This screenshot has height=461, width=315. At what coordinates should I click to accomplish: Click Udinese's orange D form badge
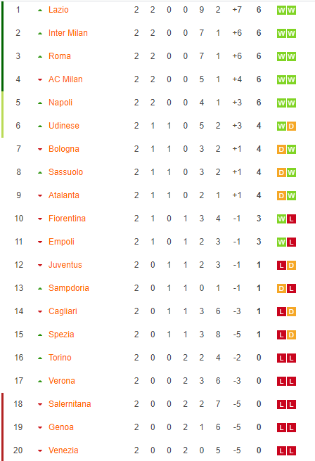291,126
